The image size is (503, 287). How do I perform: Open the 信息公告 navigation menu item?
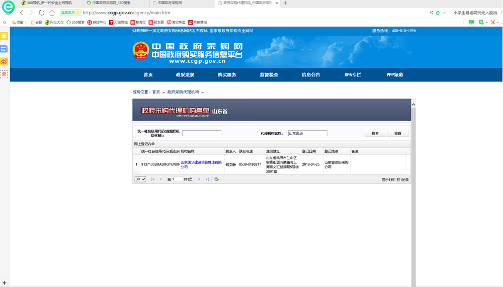click(x=311, y=75)
